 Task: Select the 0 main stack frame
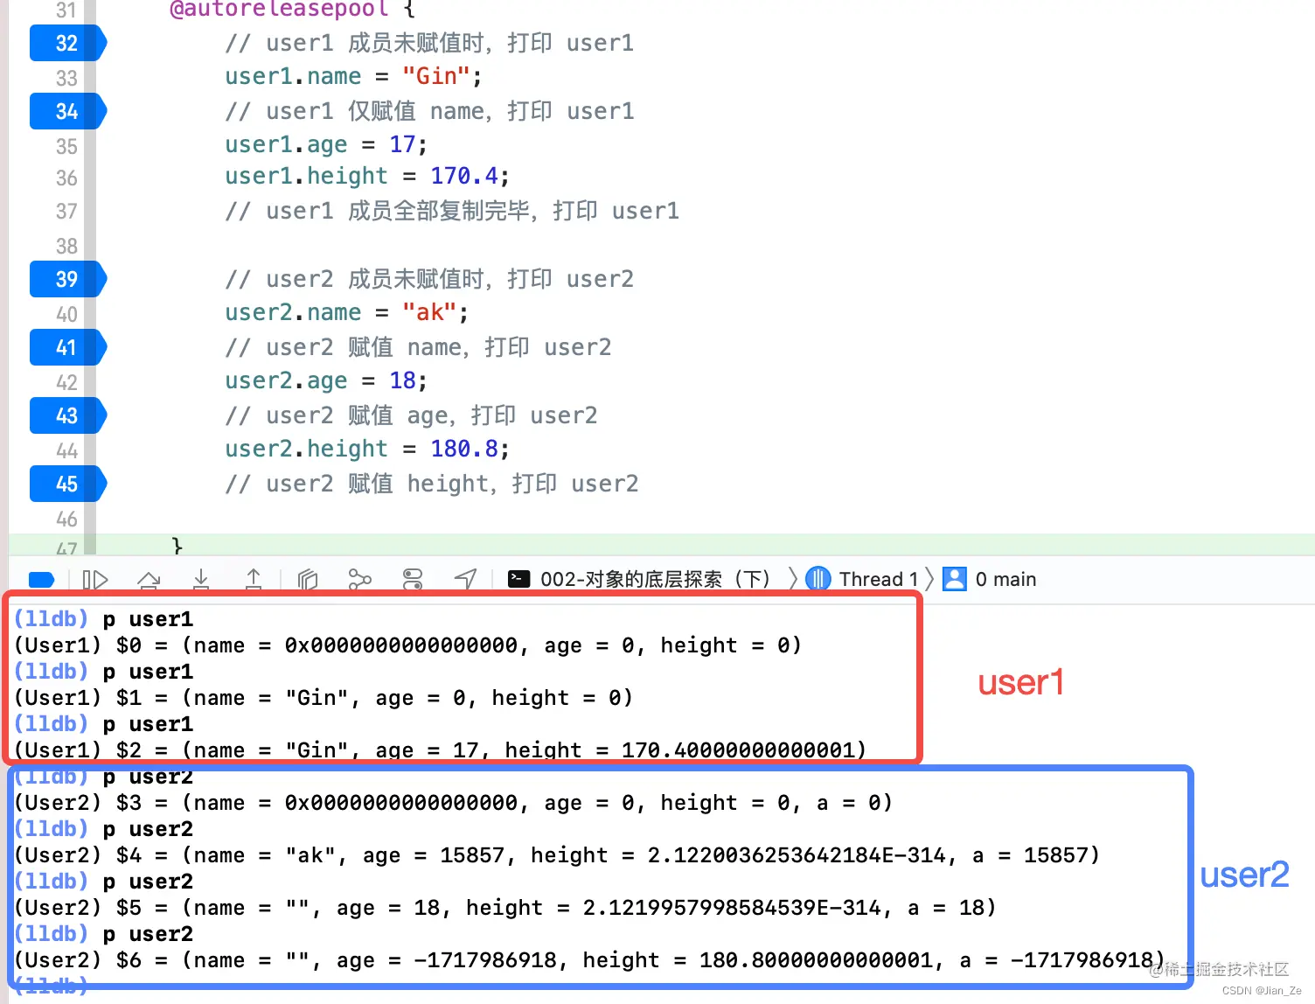(990, 579)
